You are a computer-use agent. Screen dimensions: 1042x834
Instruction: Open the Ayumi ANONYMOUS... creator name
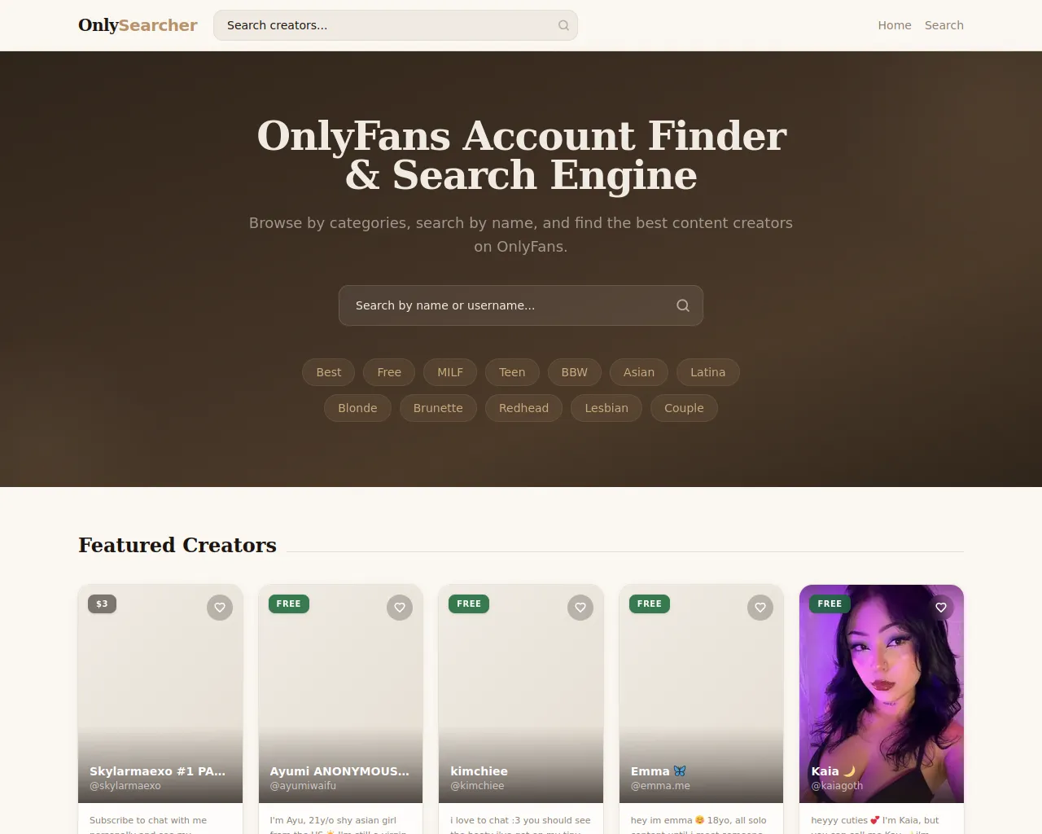pos(339,771)
